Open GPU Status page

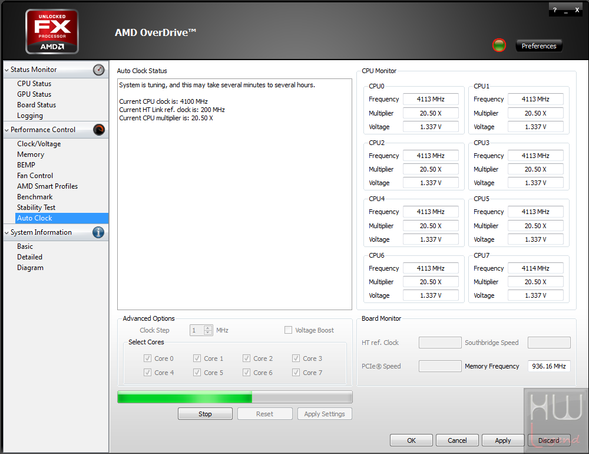click(x=34, y=94)
